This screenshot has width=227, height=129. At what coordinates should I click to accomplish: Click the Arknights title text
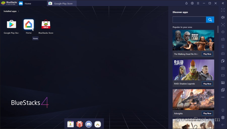tap(178, 113)
